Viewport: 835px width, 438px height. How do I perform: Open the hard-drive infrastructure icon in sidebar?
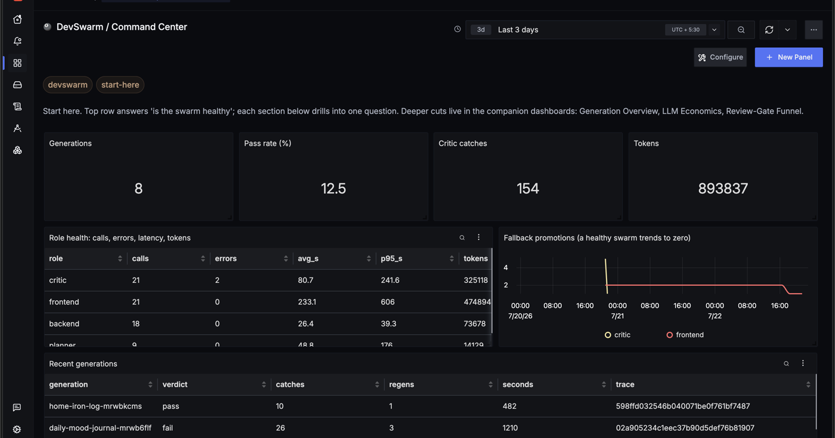(x=17, y=85)
